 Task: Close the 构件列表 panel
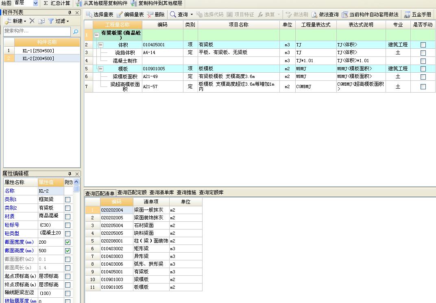tap(77, 13)
